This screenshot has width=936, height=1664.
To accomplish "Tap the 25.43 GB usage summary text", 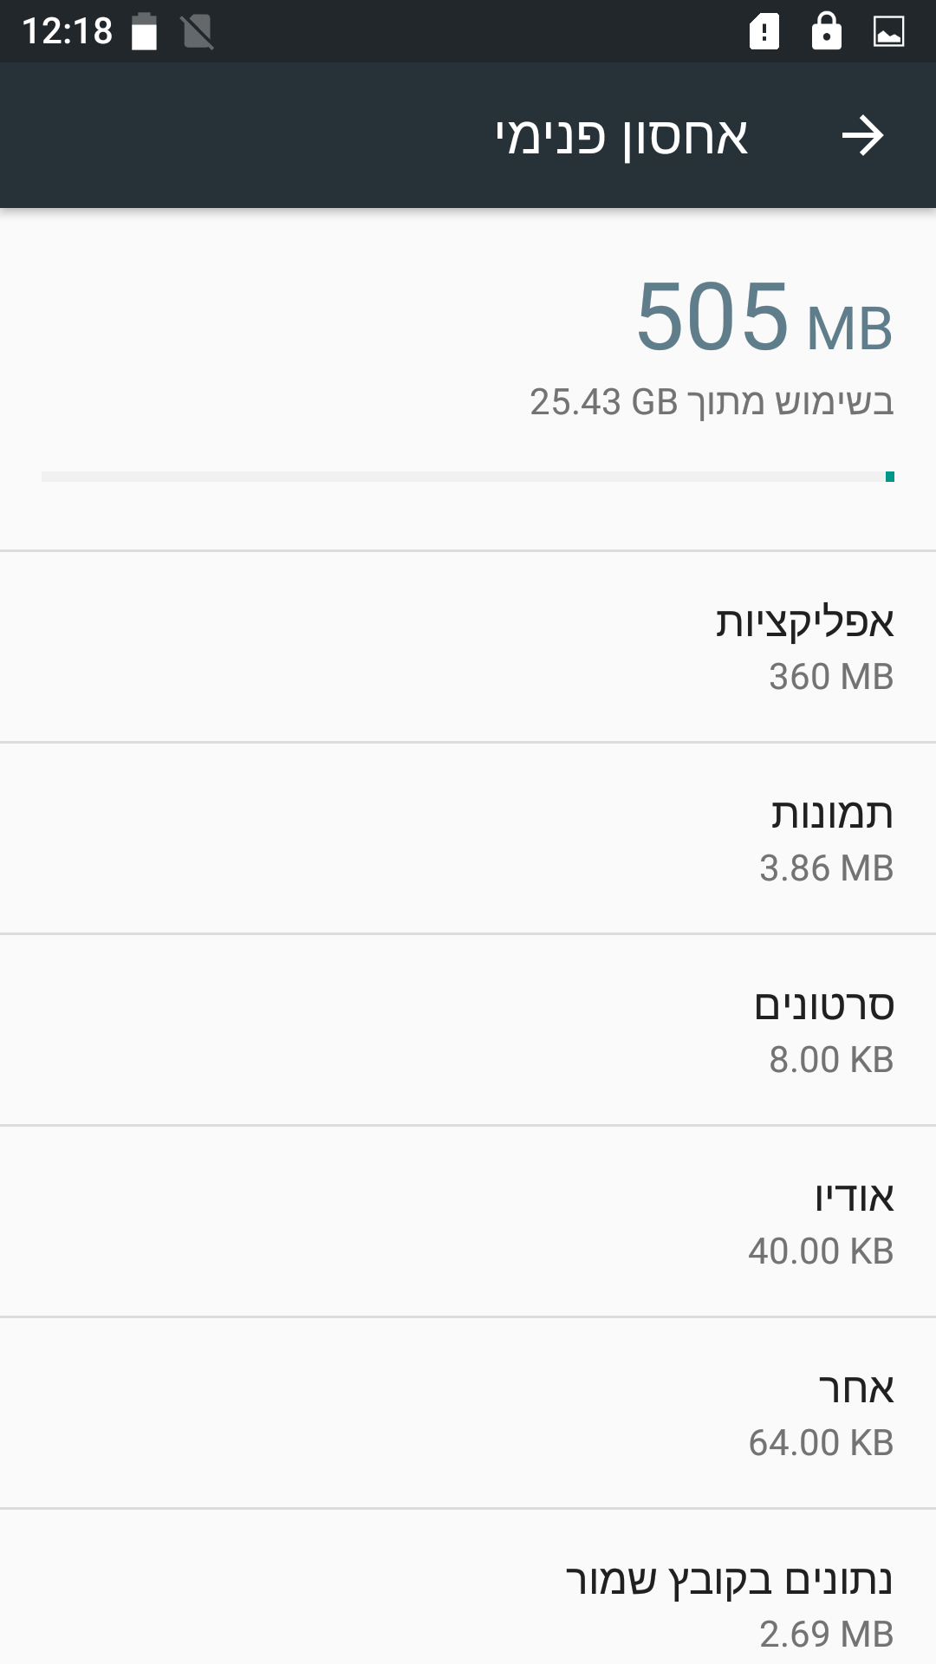I will pyautogui.click(x=712, y=402).
